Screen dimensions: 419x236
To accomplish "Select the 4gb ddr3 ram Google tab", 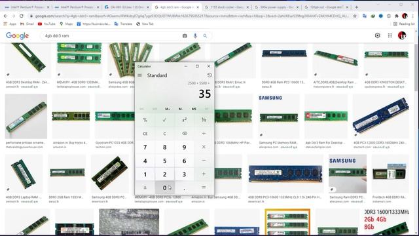I will [x=176, y=7].
